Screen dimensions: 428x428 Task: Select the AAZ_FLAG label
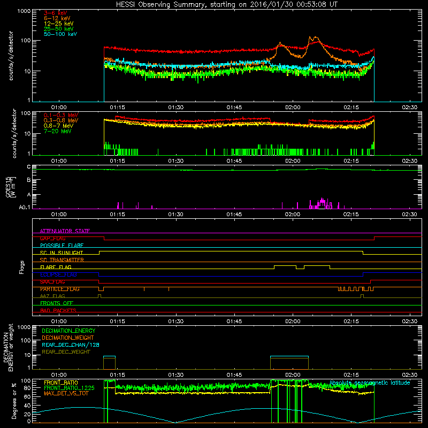coord(52,296)
